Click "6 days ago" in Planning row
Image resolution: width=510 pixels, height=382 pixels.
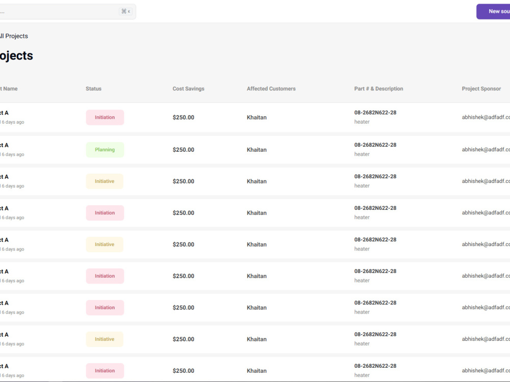pos(13,155)
